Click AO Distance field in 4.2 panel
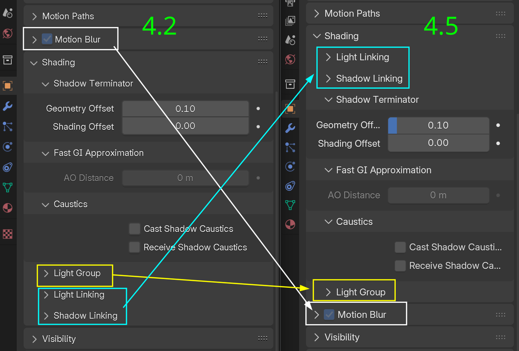519x351 pixels. point(185,178)
